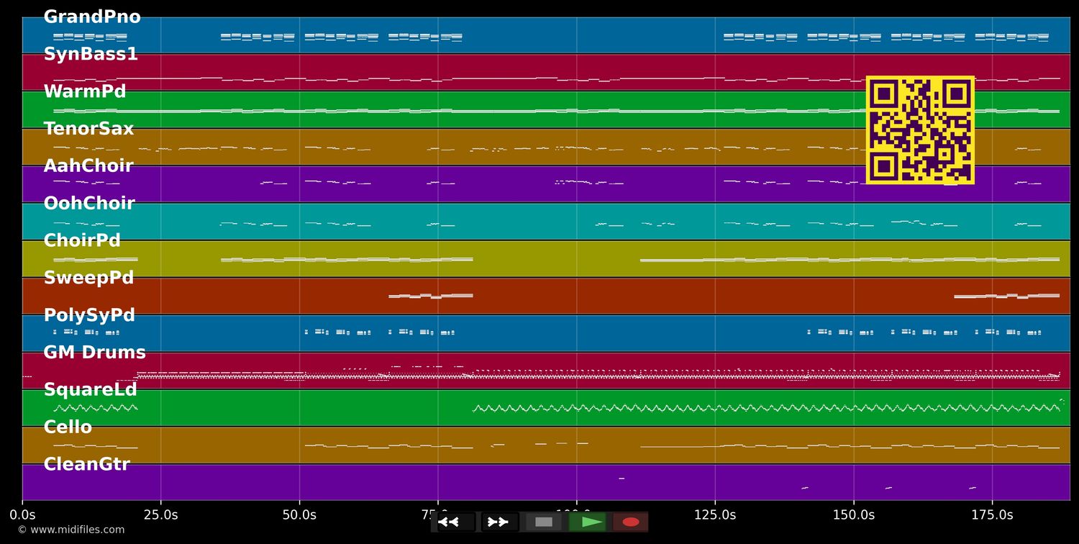Viewport: 1079px width, 544px height.
Task: Fast-forward playback with the double-right-arrow icon
Action: [498, 522]
